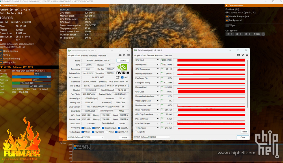Screen dimensions: 283x163
Task: Toggle the 'GPU monitoring' checkbox
Action: tap(1, 59)
